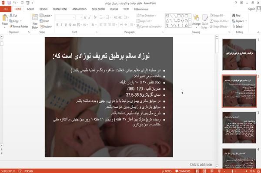Screen dimensions: 261x173
Task: Select slide 3 thumbnail
Action: tap(239, 127)
